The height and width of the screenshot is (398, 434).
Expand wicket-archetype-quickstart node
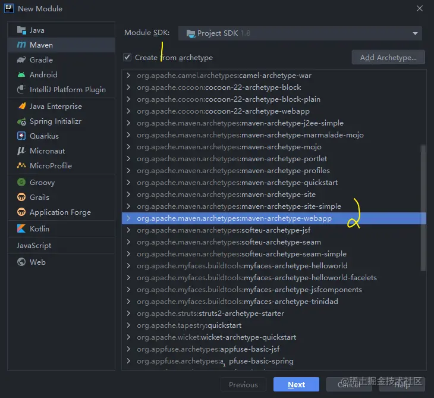[128, 337]
